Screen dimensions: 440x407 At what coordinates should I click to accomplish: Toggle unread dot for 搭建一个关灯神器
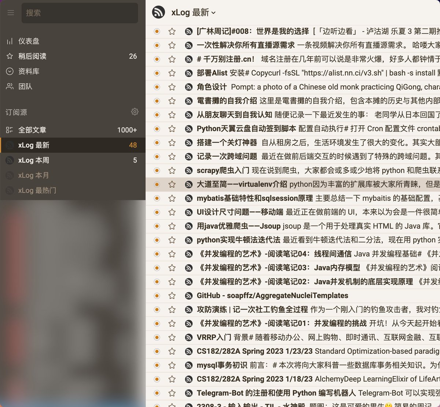tap(157, 143)
